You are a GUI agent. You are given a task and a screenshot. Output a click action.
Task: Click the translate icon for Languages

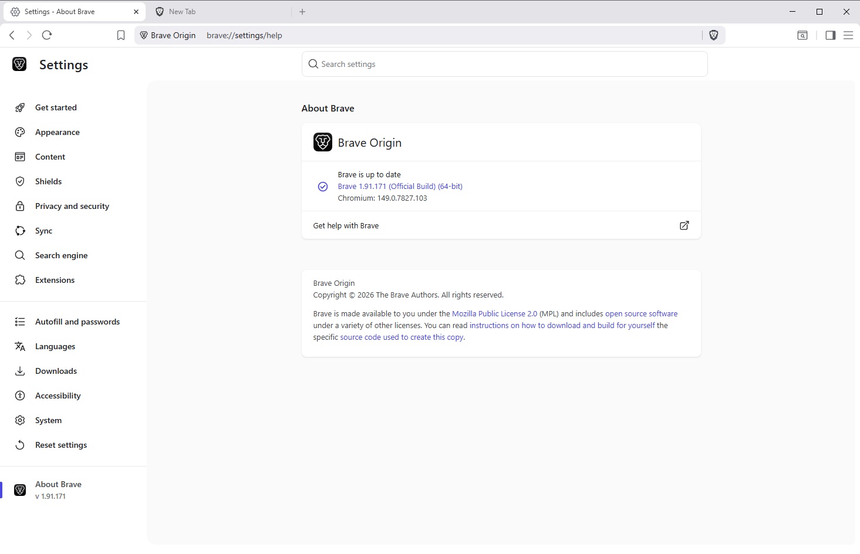(x=20, y=346)
